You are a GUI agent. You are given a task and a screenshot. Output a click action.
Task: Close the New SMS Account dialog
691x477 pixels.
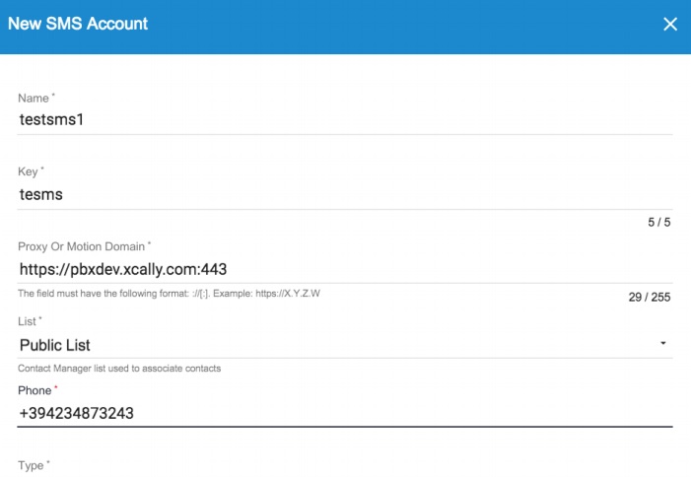click(x=670, y=24)
